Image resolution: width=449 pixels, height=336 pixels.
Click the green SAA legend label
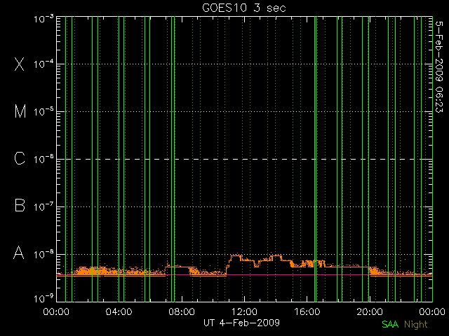[390, 324]
